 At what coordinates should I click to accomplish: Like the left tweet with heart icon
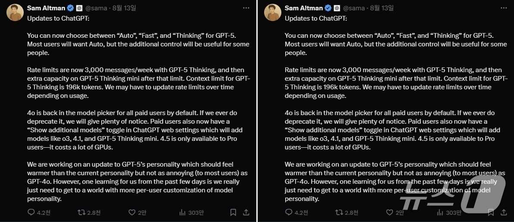pyautogui.click(x=132, y=212)
